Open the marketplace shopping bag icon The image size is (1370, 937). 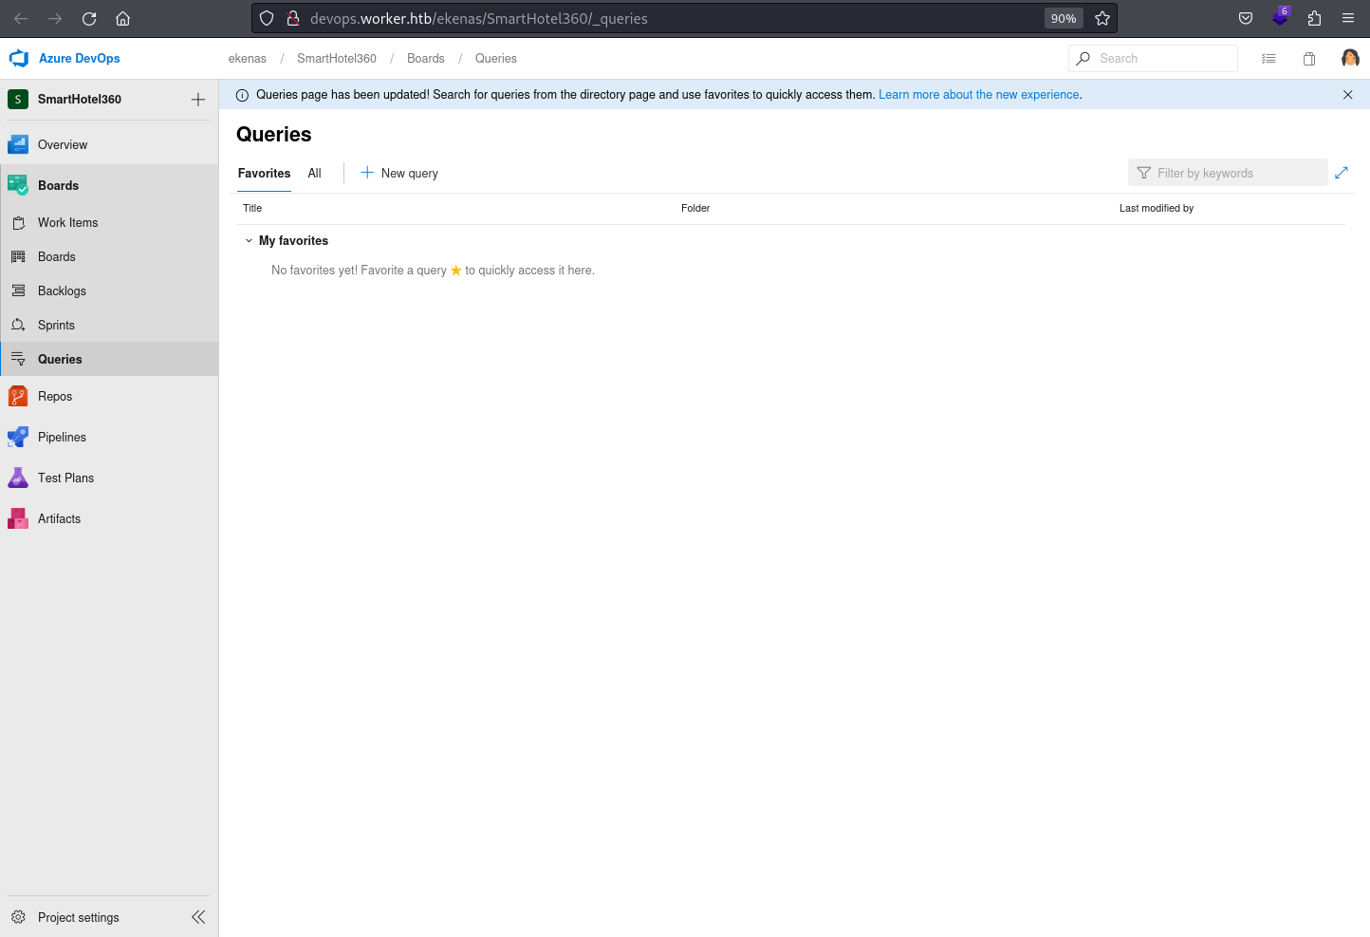1309,59
